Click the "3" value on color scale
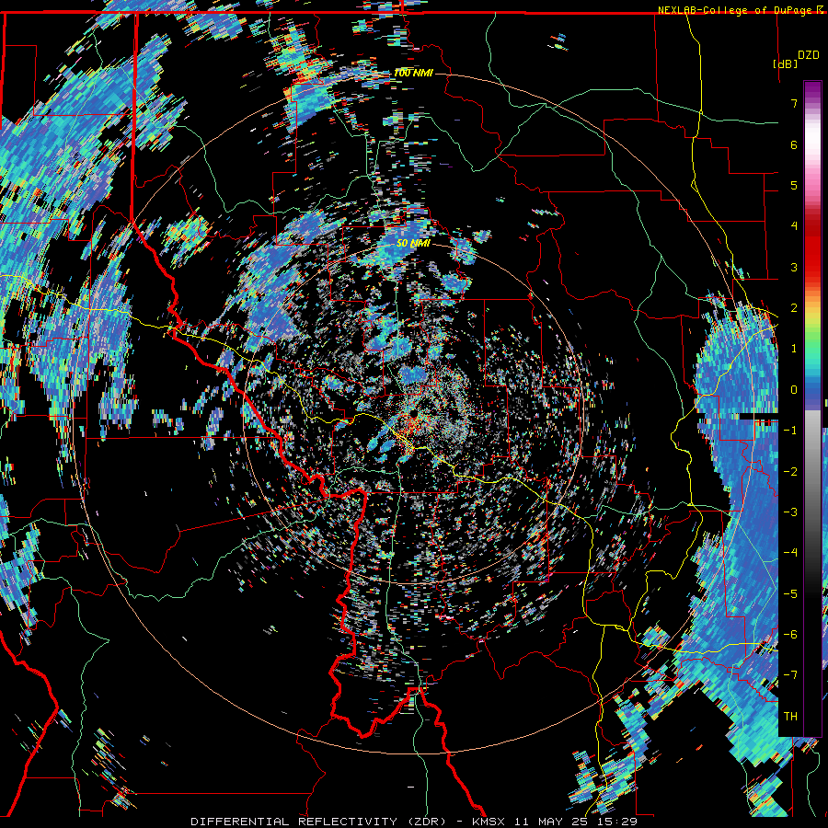 tap(794, 267)
